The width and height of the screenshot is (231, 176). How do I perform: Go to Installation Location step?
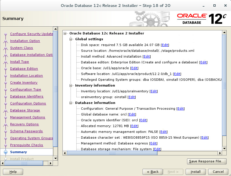tap(27, 76)
